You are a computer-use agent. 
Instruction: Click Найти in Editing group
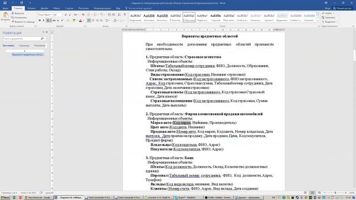coord(328,13)
